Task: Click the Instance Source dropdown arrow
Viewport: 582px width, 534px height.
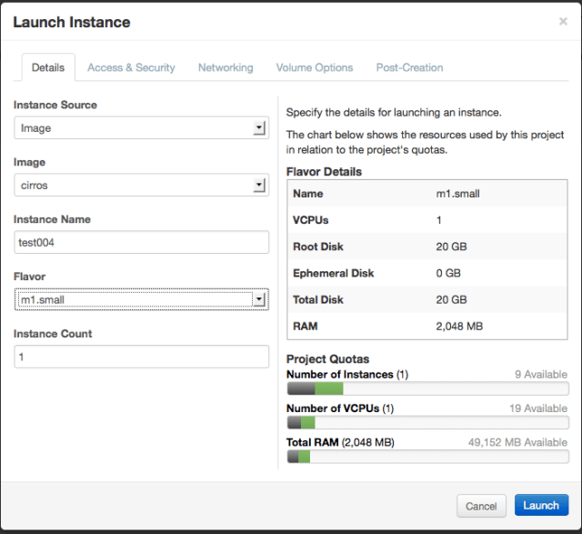Action: point(259,128)
